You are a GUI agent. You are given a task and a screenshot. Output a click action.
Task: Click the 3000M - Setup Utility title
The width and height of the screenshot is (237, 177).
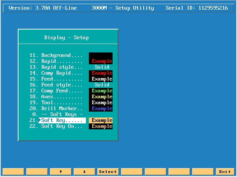tap(123, 8)
